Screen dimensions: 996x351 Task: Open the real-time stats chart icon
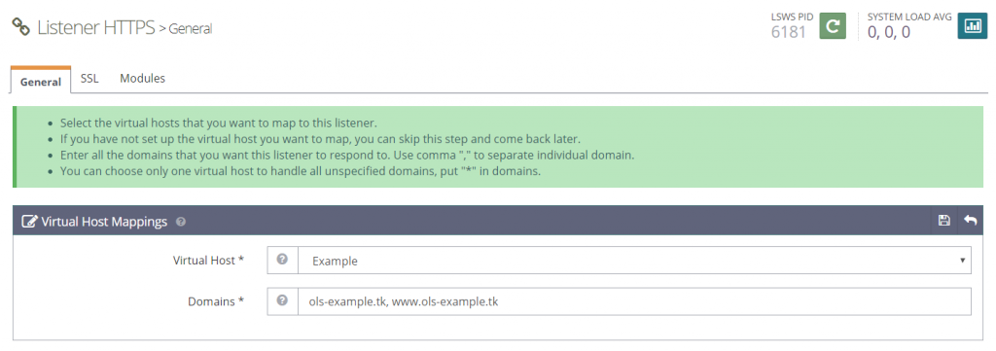click(973, 26)
